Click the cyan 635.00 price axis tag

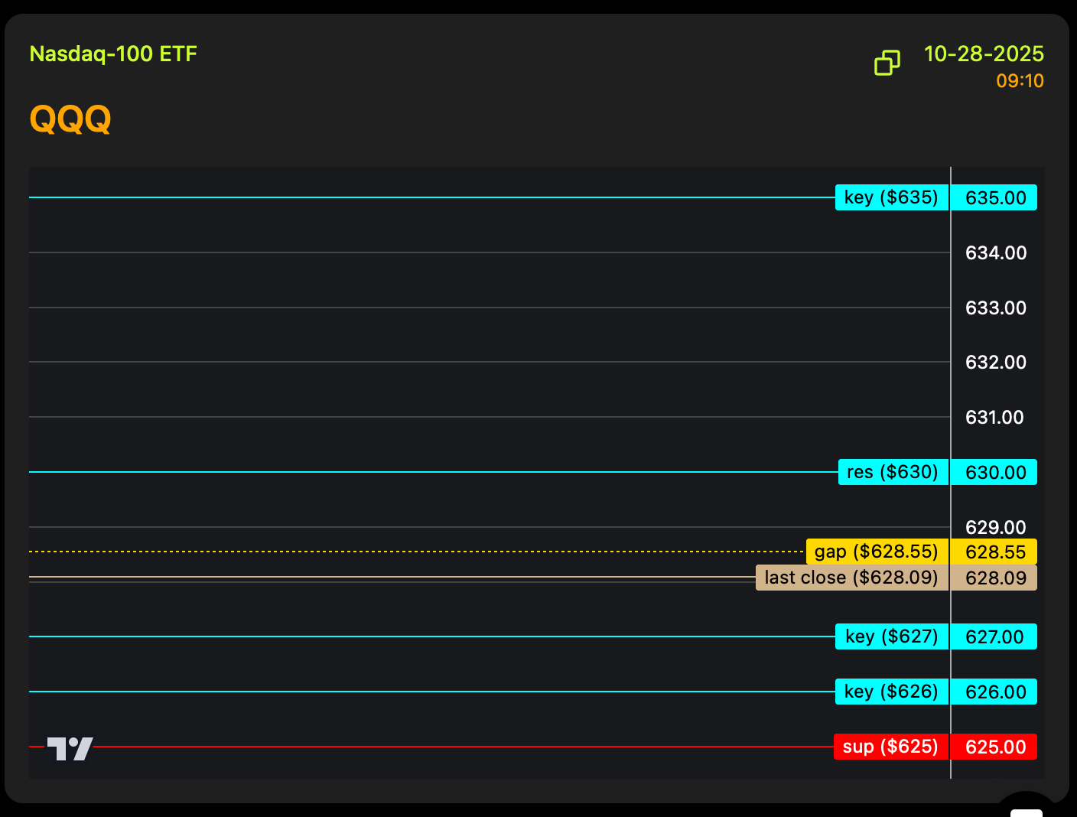pos(994,197)
